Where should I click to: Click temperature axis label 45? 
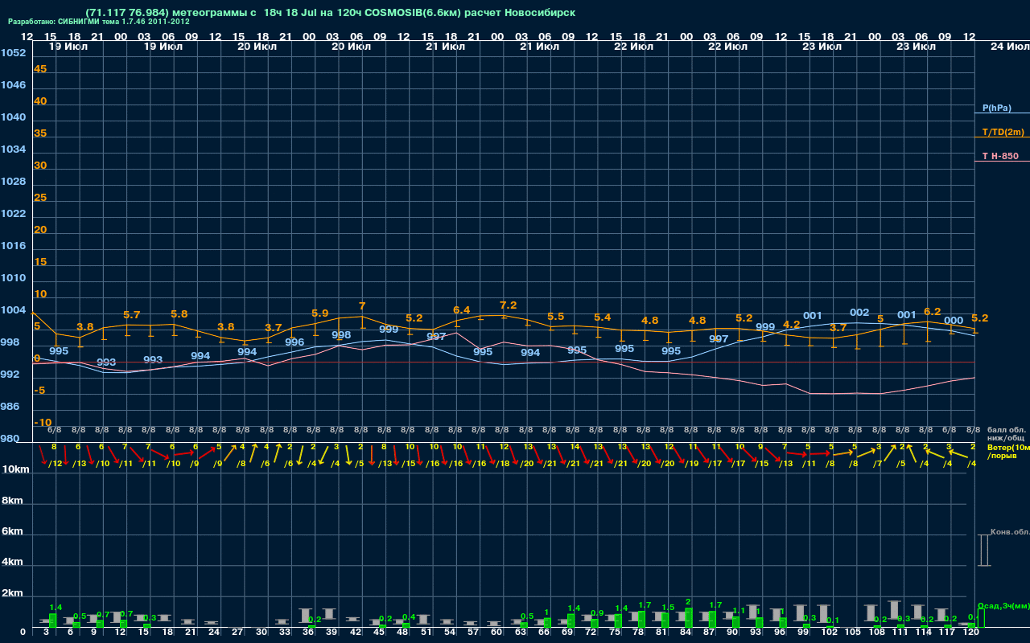(40, 69)
